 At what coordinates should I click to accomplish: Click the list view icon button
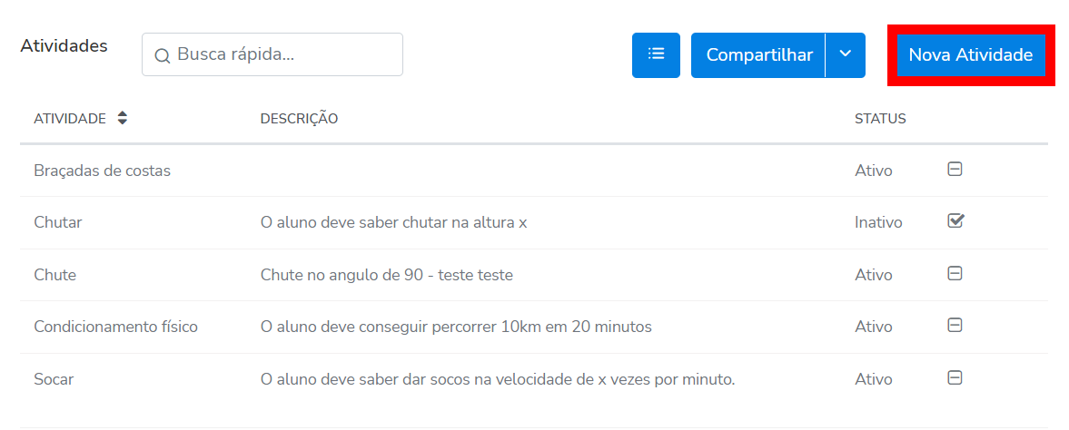pyautogui.click(x=656, y=55)
